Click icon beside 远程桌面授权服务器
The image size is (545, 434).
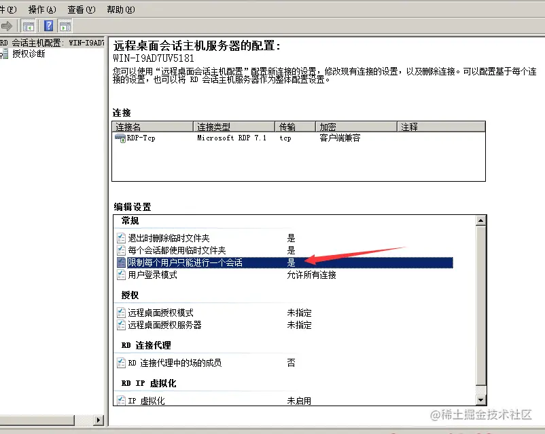[121, 325]
